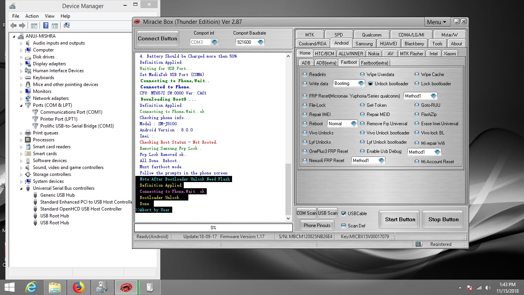The image size is (524, 295).
Task: Open Internet Explorer from taskbar
Action: coord(31,287)
